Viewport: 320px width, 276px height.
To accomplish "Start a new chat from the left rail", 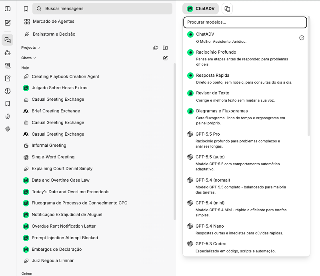I will [x=8, y=23].
